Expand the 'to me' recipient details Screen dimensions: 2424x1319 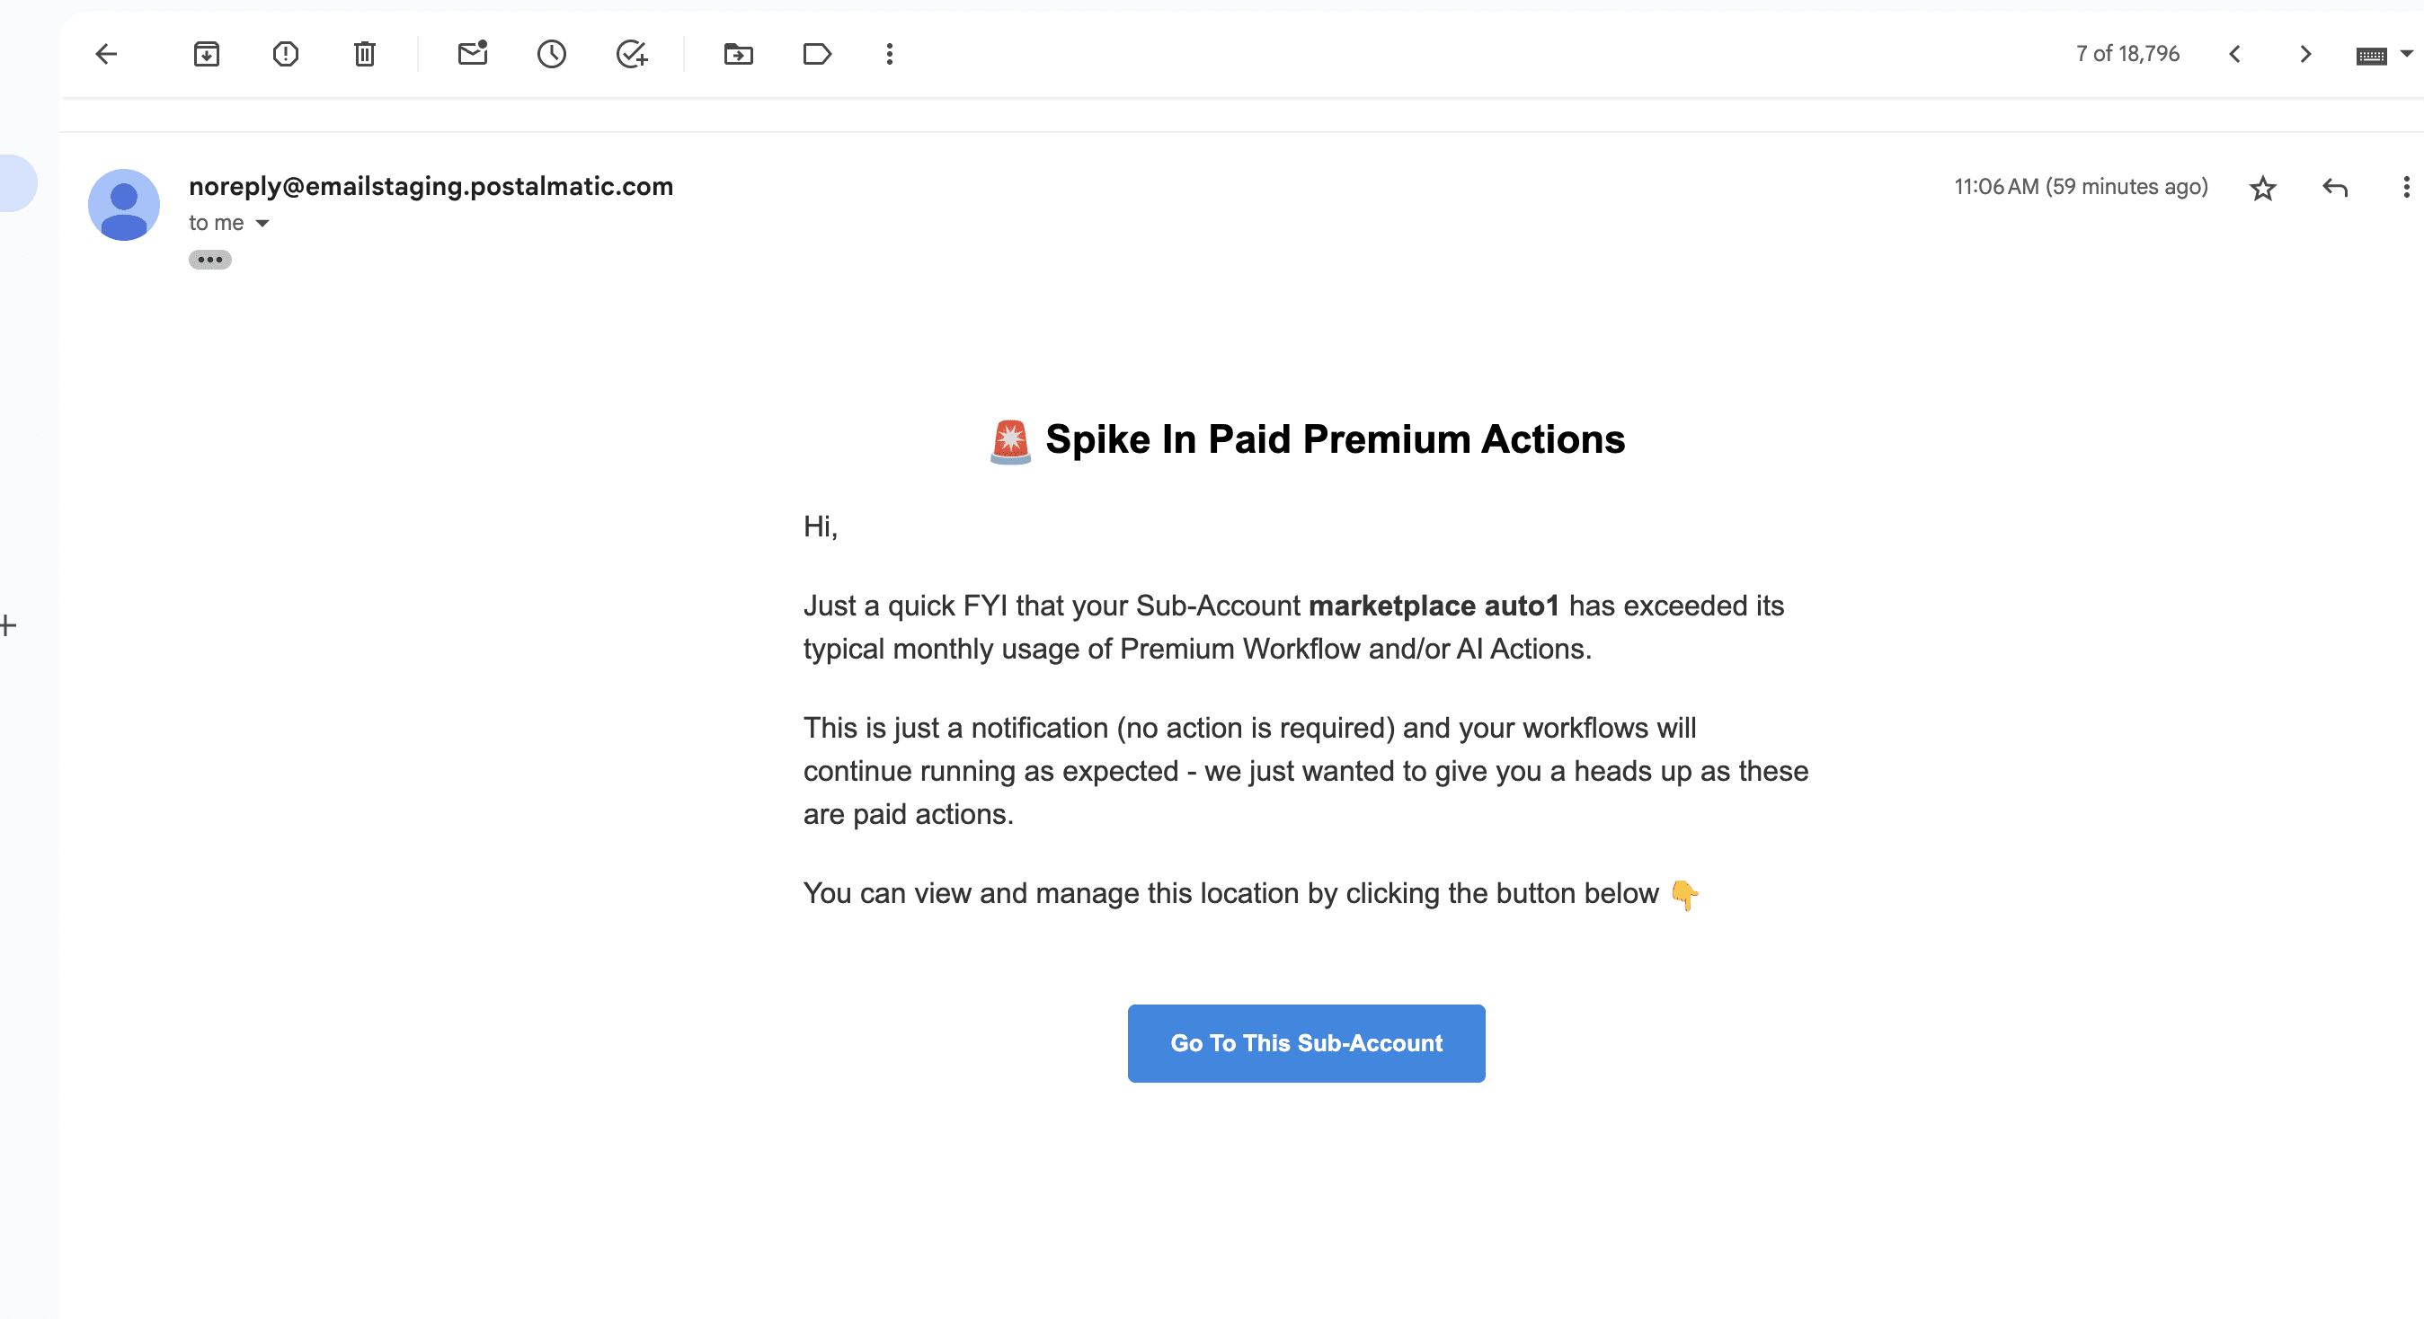coord(262,223)
